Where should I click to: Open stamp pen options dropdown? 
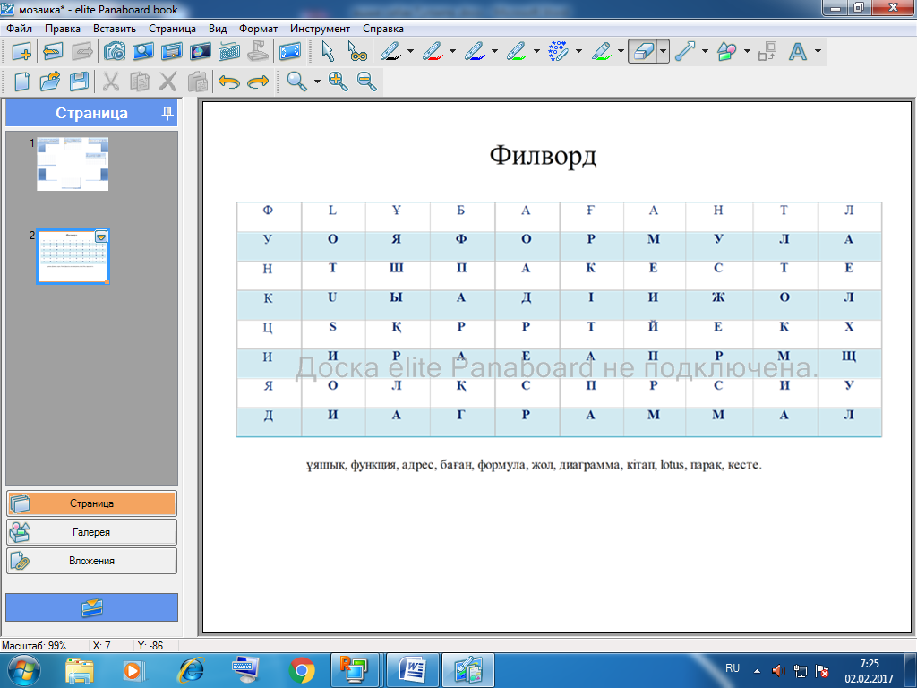pyautogui.click(x=579, y=51)
